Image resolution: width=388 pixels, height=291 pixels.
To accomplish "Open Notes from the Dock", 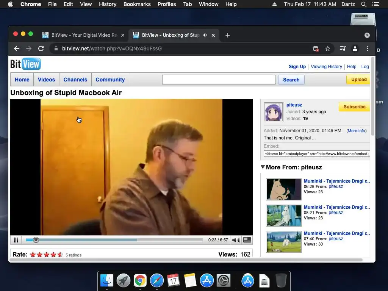I will point(190,280).
